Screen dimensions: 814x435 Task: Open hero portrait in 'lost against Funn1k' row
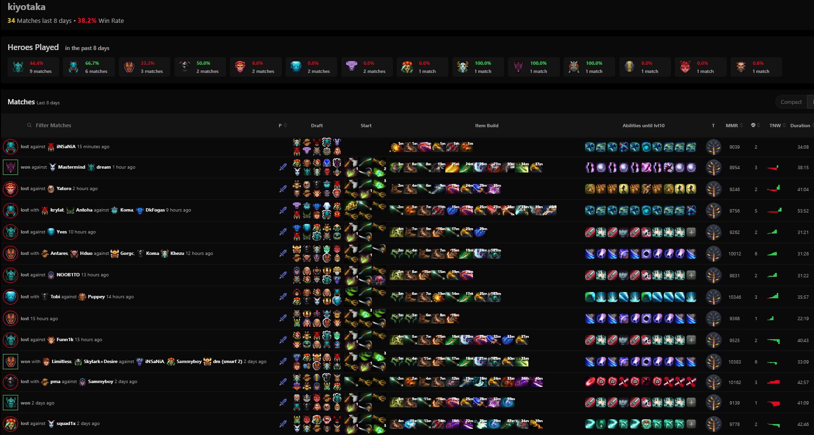10,340
